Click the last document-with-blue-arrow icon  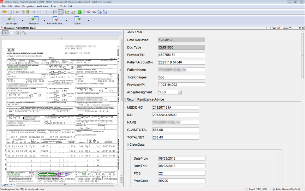[x=105, y=12]
